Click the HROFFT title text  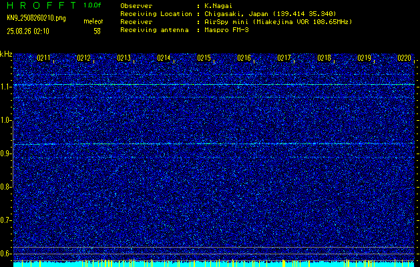[x=41, y=5]
